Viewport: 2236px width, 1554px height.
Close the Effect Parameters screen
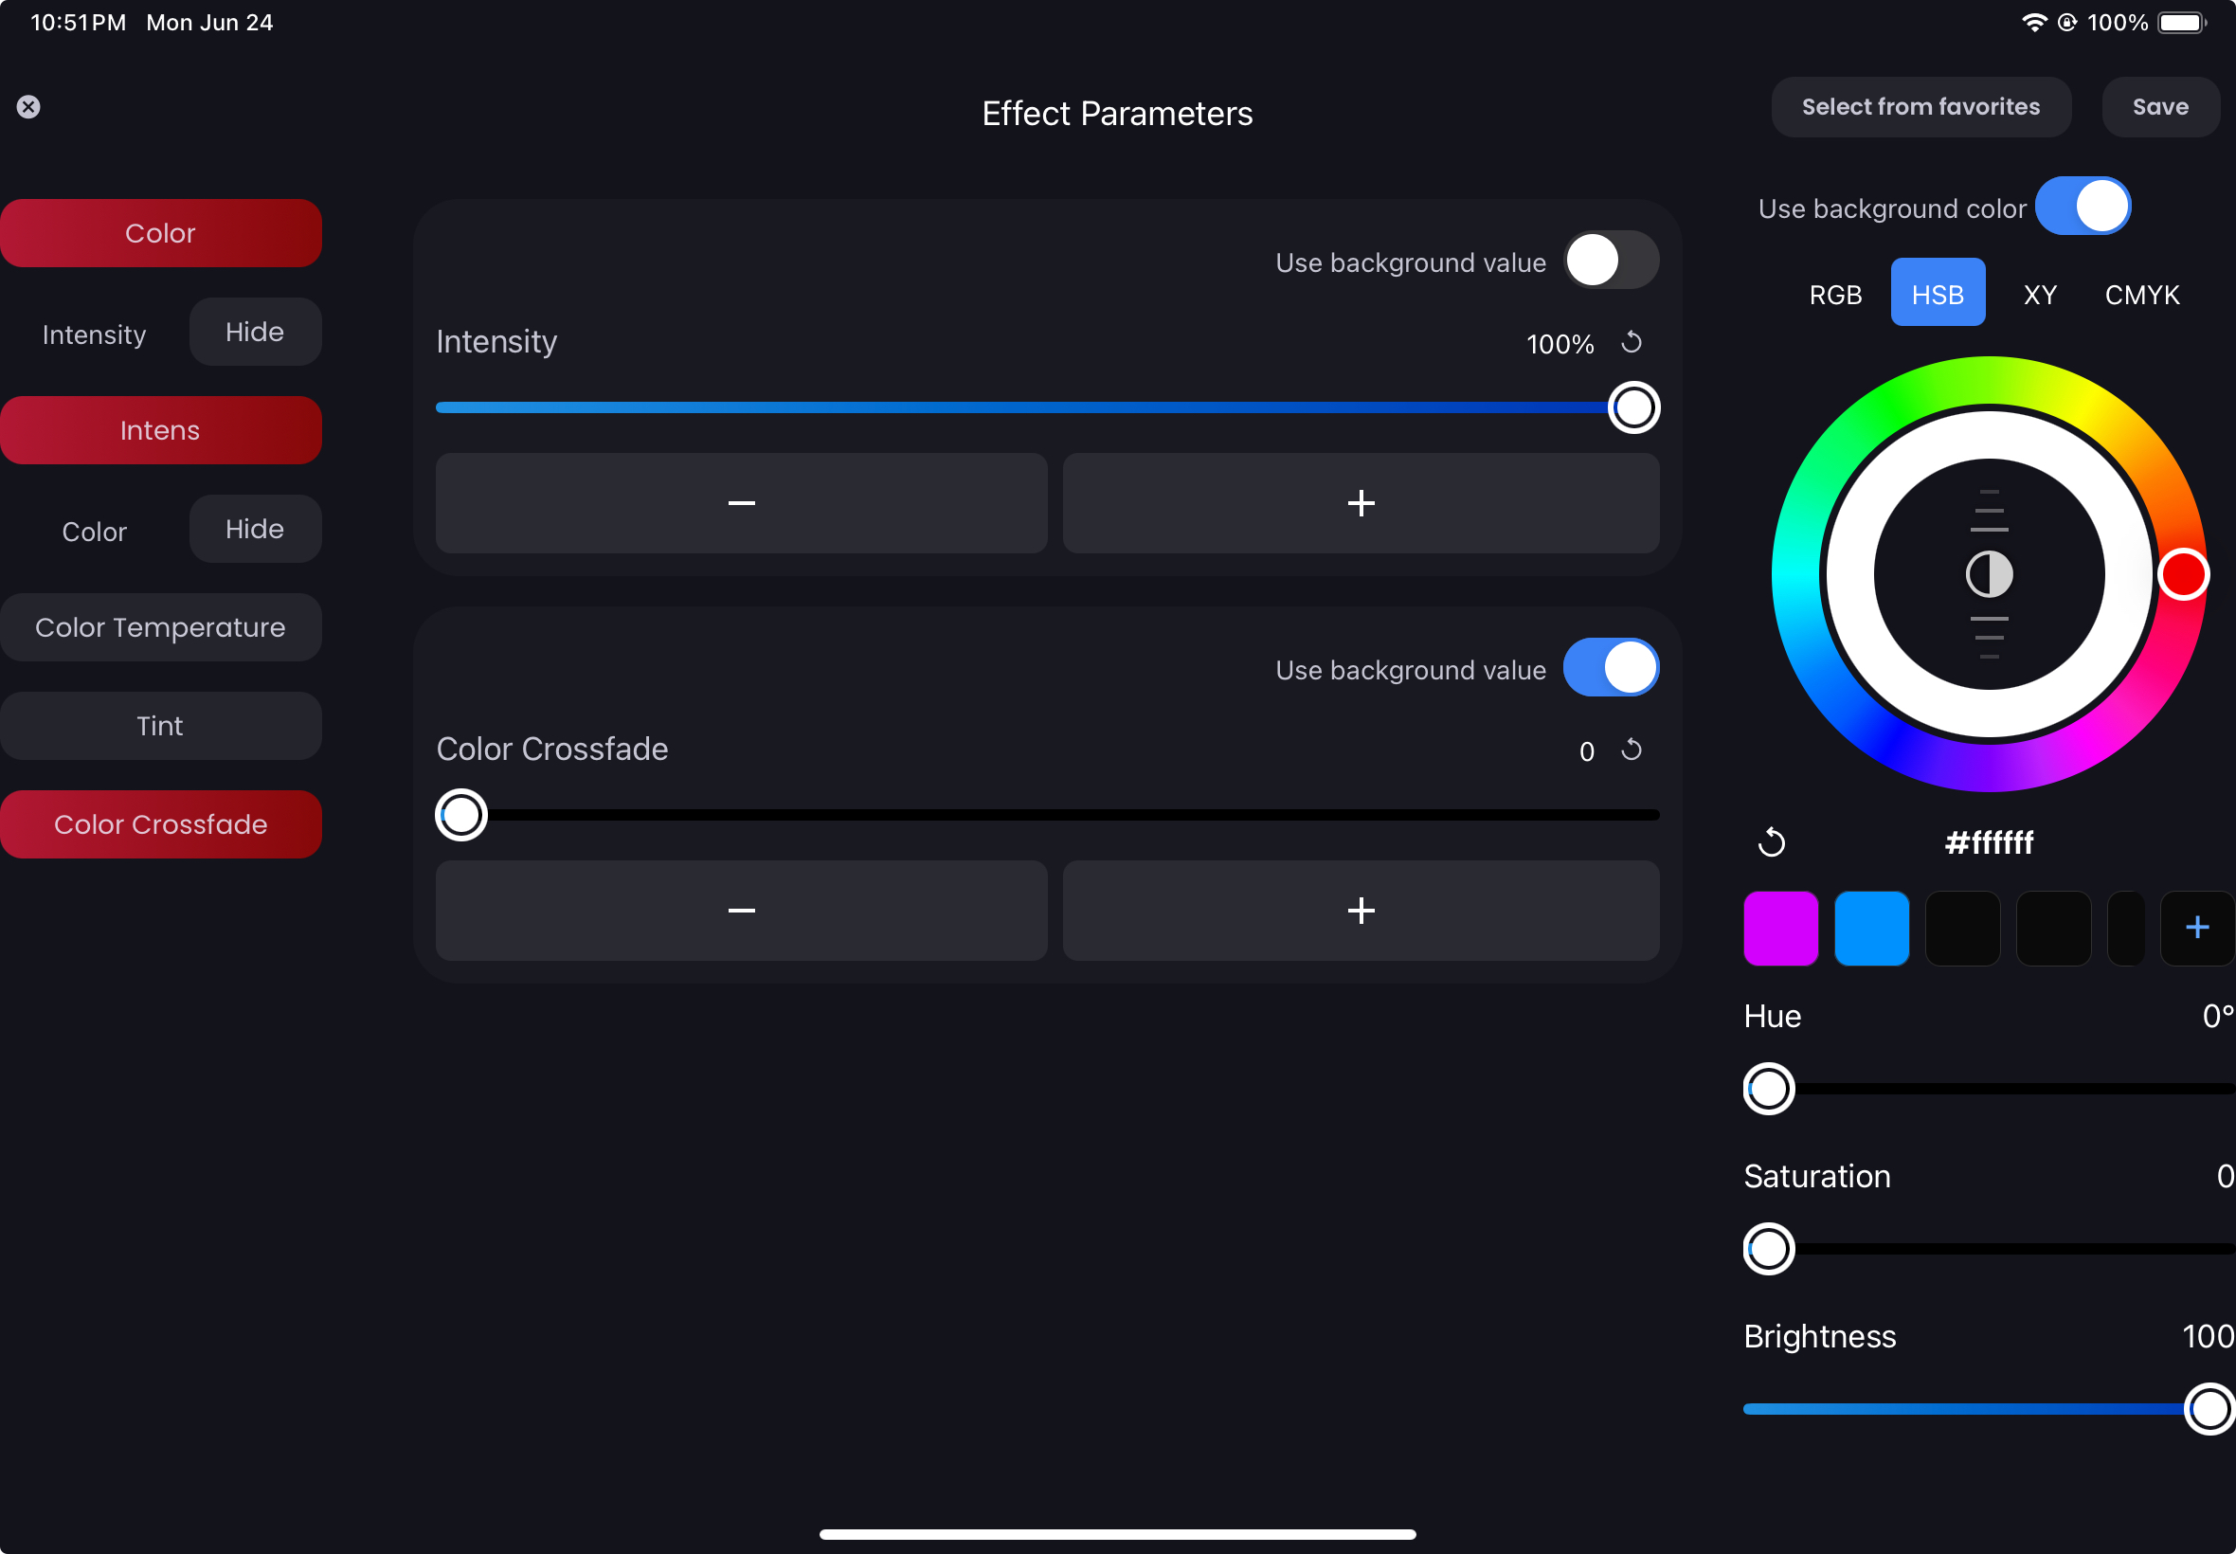(x=28, y=107)
